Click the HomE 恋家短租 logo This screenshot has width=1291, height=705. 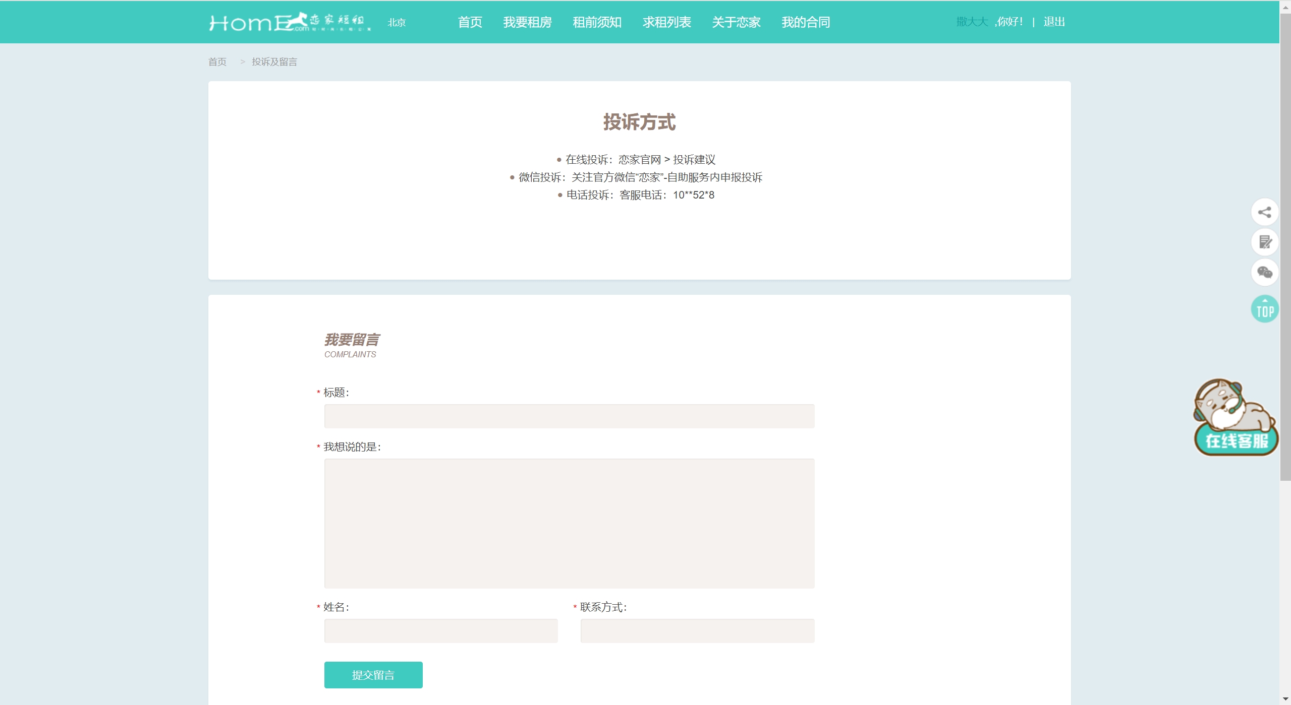click(290, 22)
